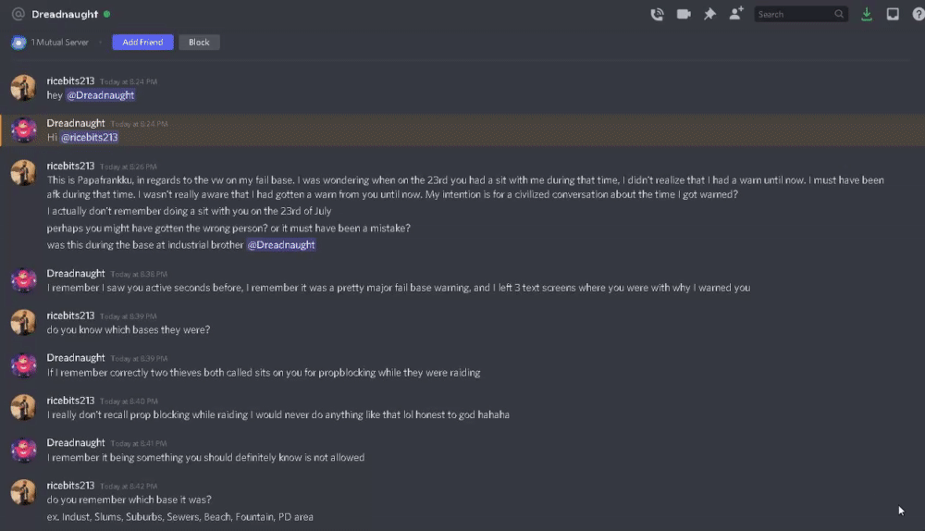Add friends to this DM
Image resolution: width=925 pixels, height=531 pixels.
coord(736,14)
